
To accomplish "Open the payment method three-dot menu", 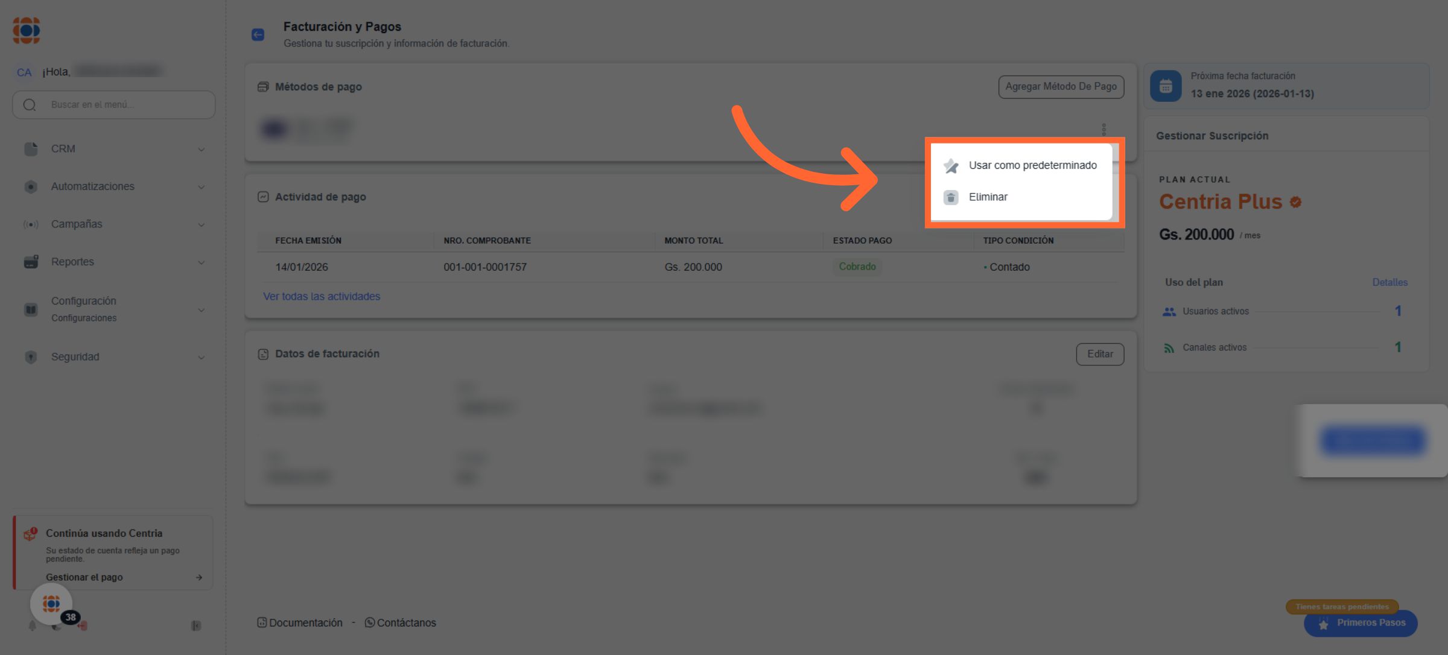I will (1103, 129).
